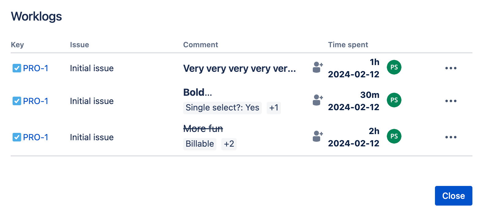Expand the +1 tag on the Bold worklog
Viewport: 481px width, 216px height.
pos(273,108)
